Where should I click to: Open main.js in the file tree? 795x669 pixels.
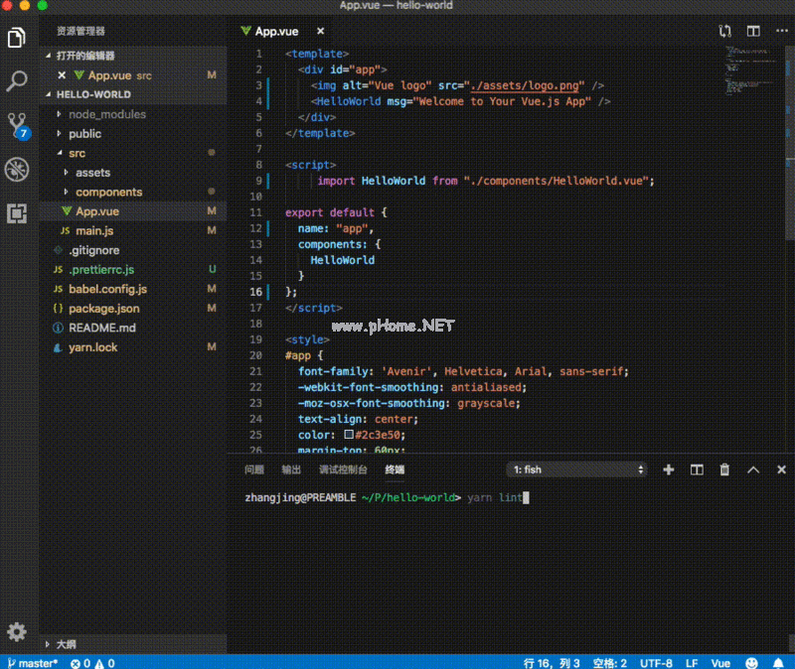[x=133, y=230]
